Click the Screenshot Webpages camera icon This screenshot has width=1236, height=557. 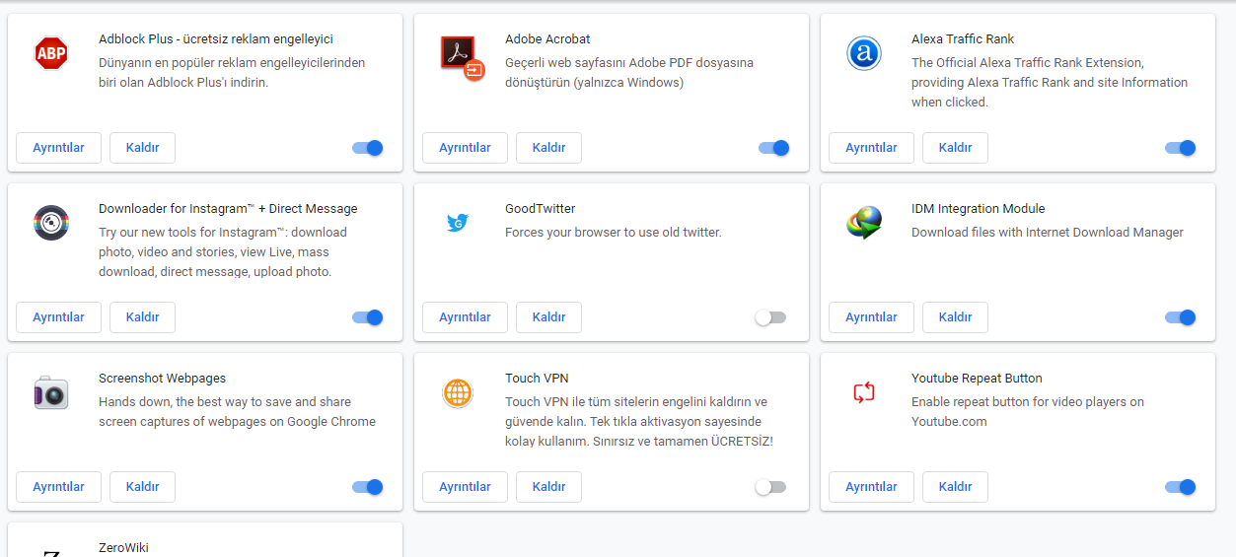click(51, 392)
